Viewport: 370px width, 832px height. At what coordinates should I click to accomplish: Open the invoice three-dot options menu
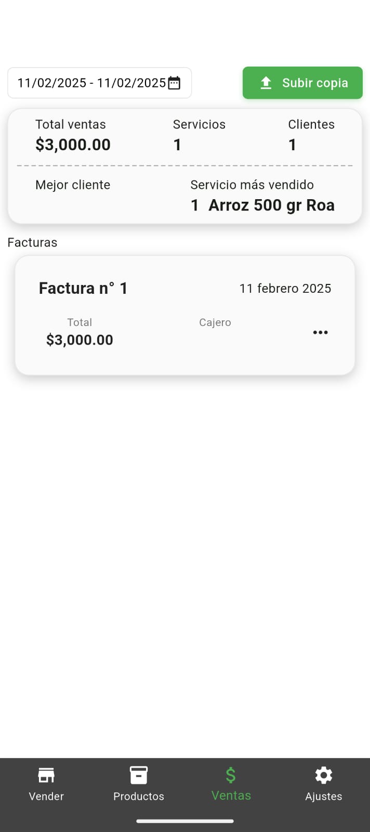[x=320, y=332]
